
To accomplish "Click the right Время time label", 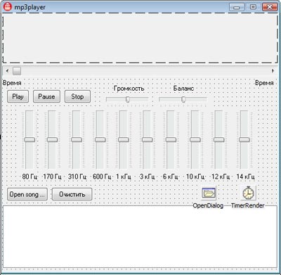I will [264, 83].
